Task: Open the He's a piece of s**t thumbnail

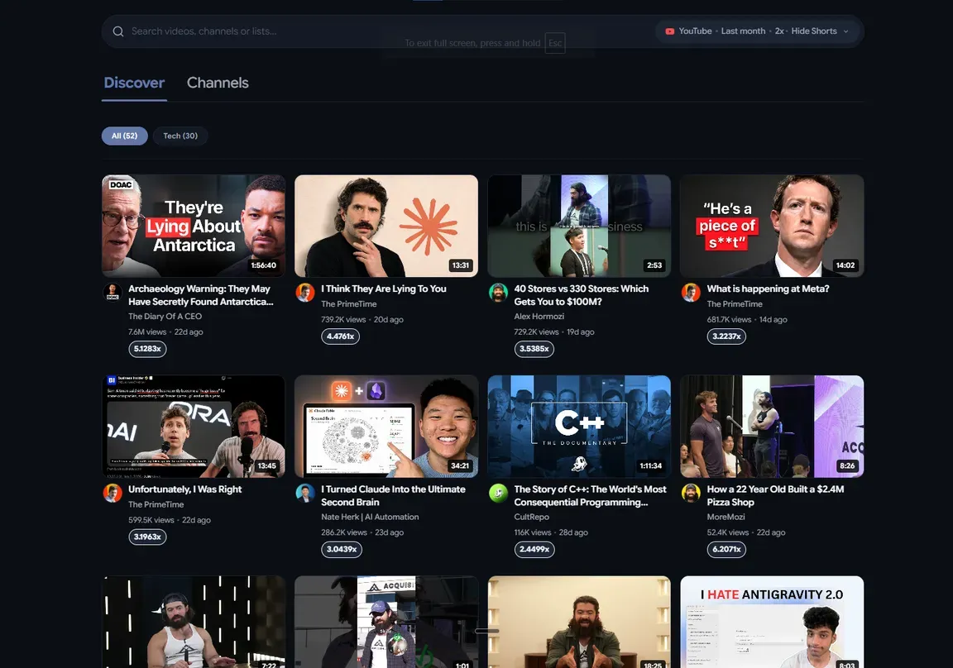Action: [772, 226]
